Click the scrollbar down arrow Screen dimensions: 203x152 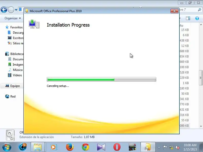pos(201,126)
